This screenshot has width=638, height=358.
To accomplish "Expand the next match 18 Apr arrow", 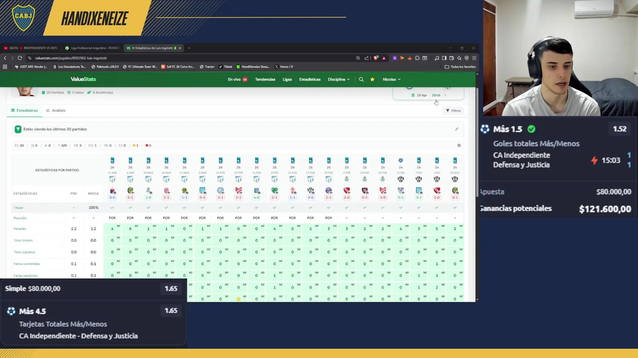I will point(445,95).
